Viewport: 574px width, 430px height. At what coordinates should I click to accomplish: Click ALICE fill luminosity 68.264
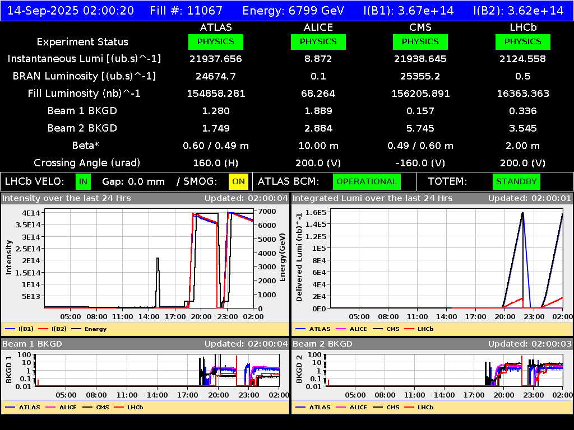click(x=318, y=94)
